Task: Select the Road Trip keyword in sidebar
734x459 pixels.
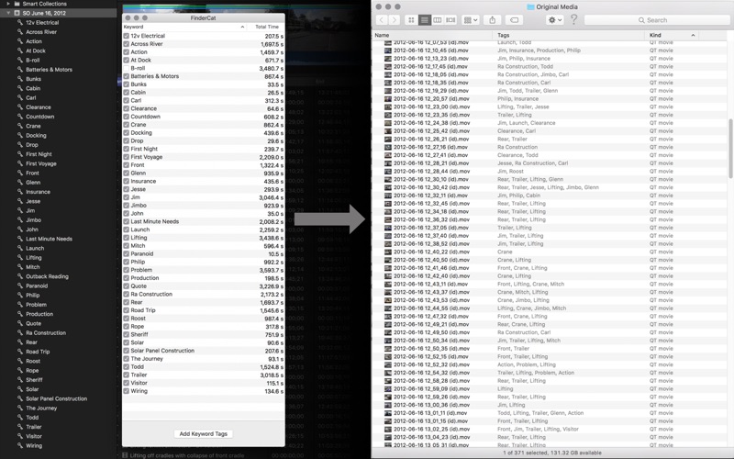Action: pos(38,352)
